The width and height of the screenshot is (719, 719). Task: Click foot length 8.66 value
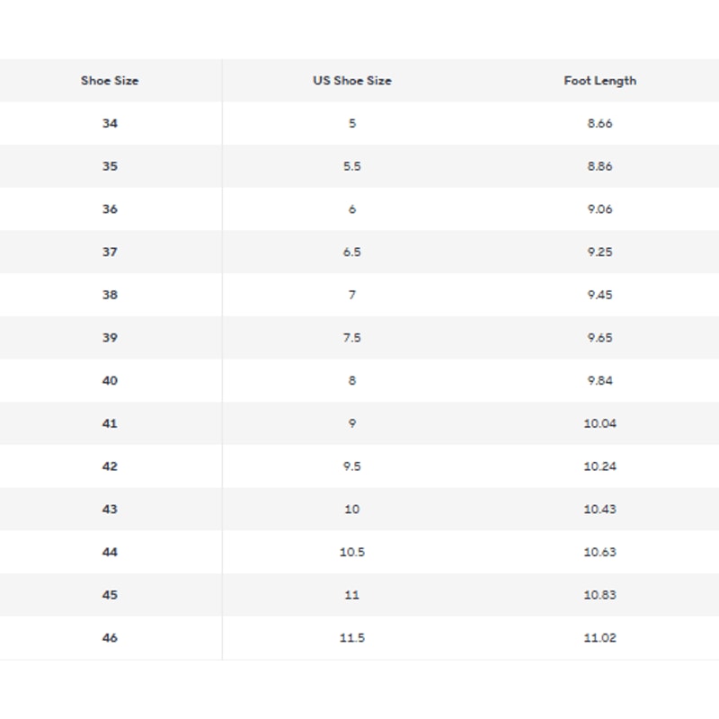[599, 123]
